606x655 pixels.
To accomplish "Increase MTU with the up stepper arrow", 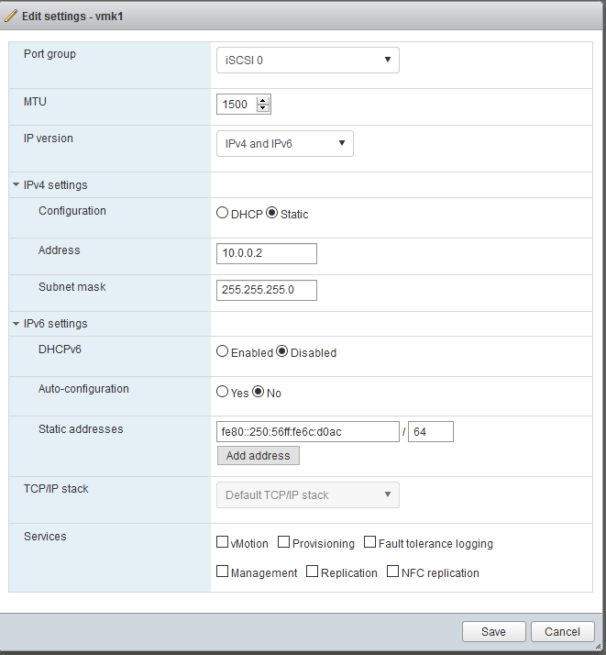I will coord(262,101).
